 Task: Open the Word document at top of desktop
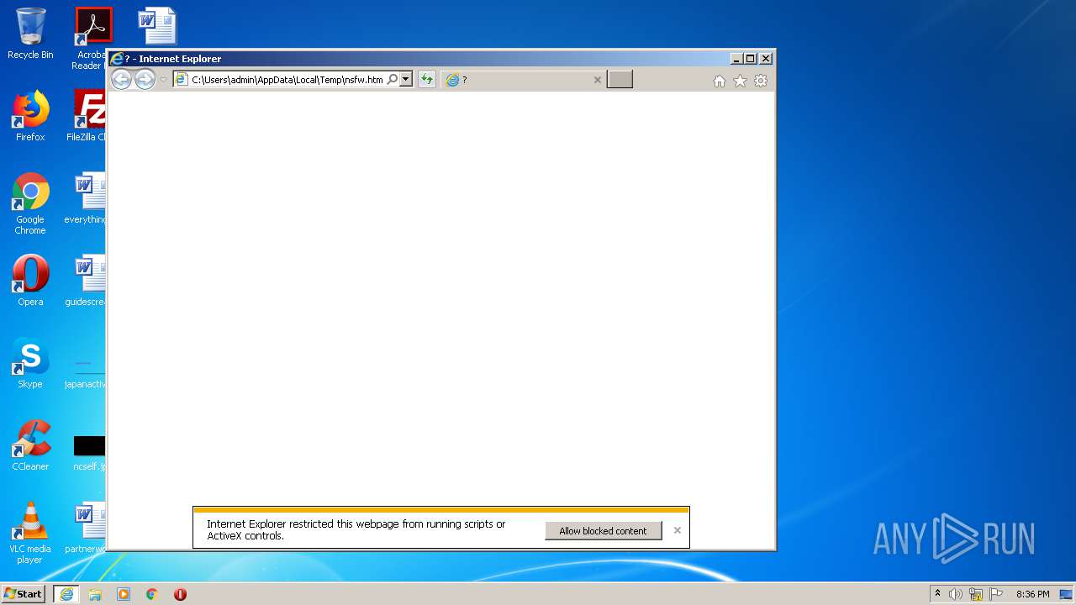point(157,25)
